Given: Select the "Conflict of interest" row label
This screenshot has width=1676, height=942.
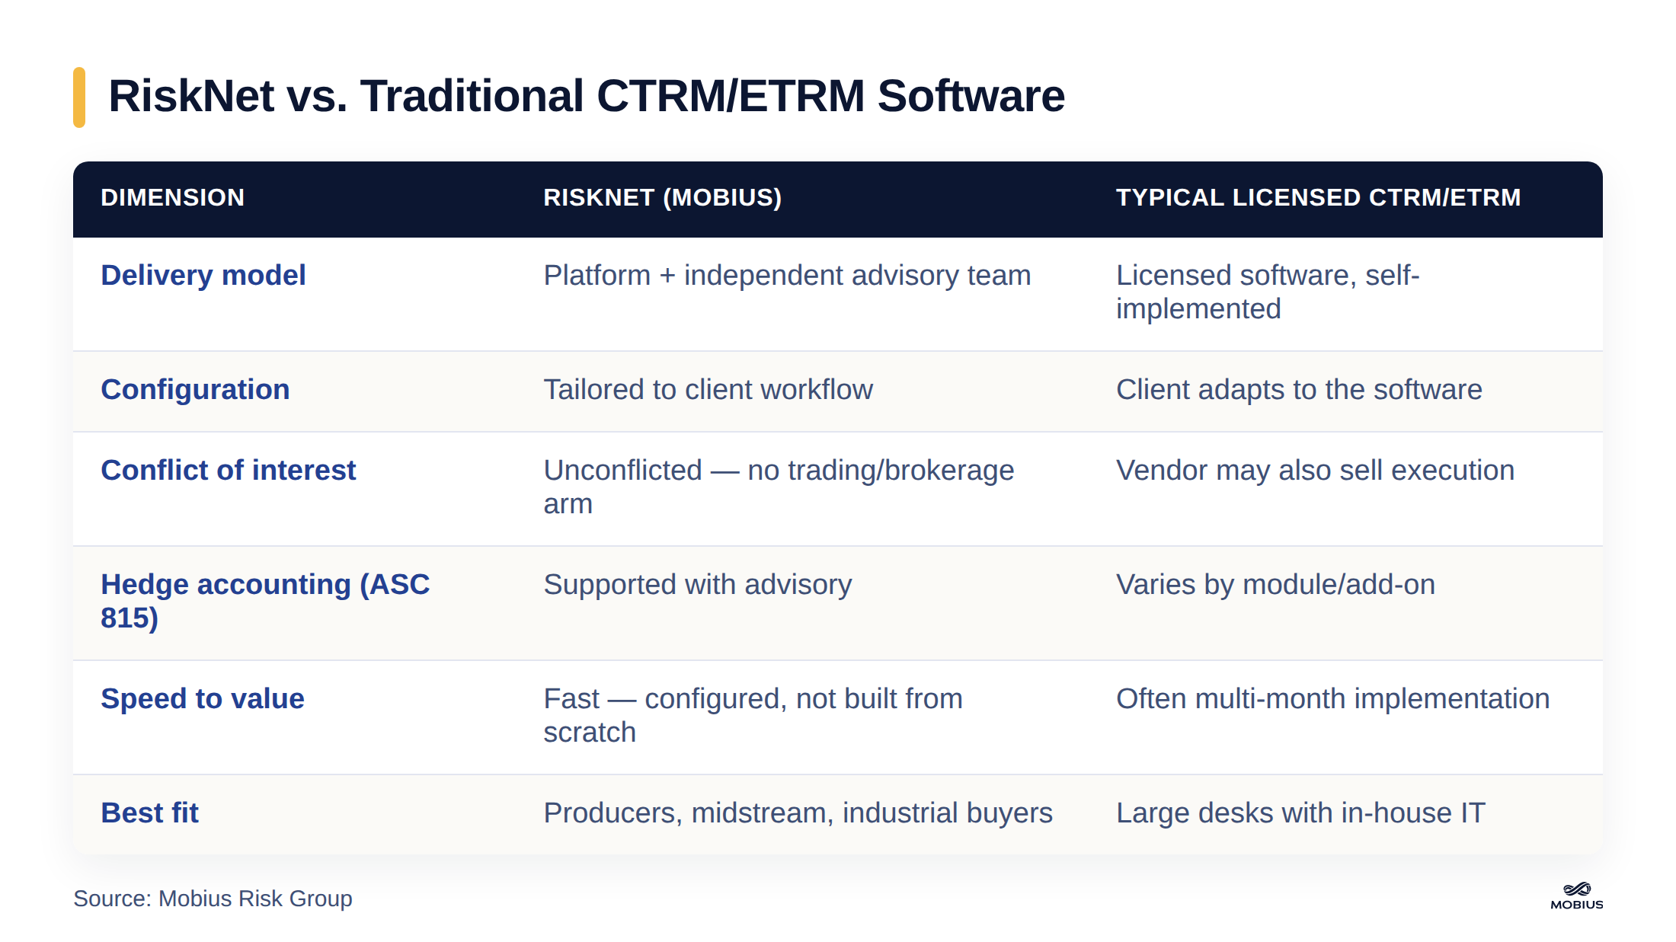Looking at the screenshot, I should point(229,470).
